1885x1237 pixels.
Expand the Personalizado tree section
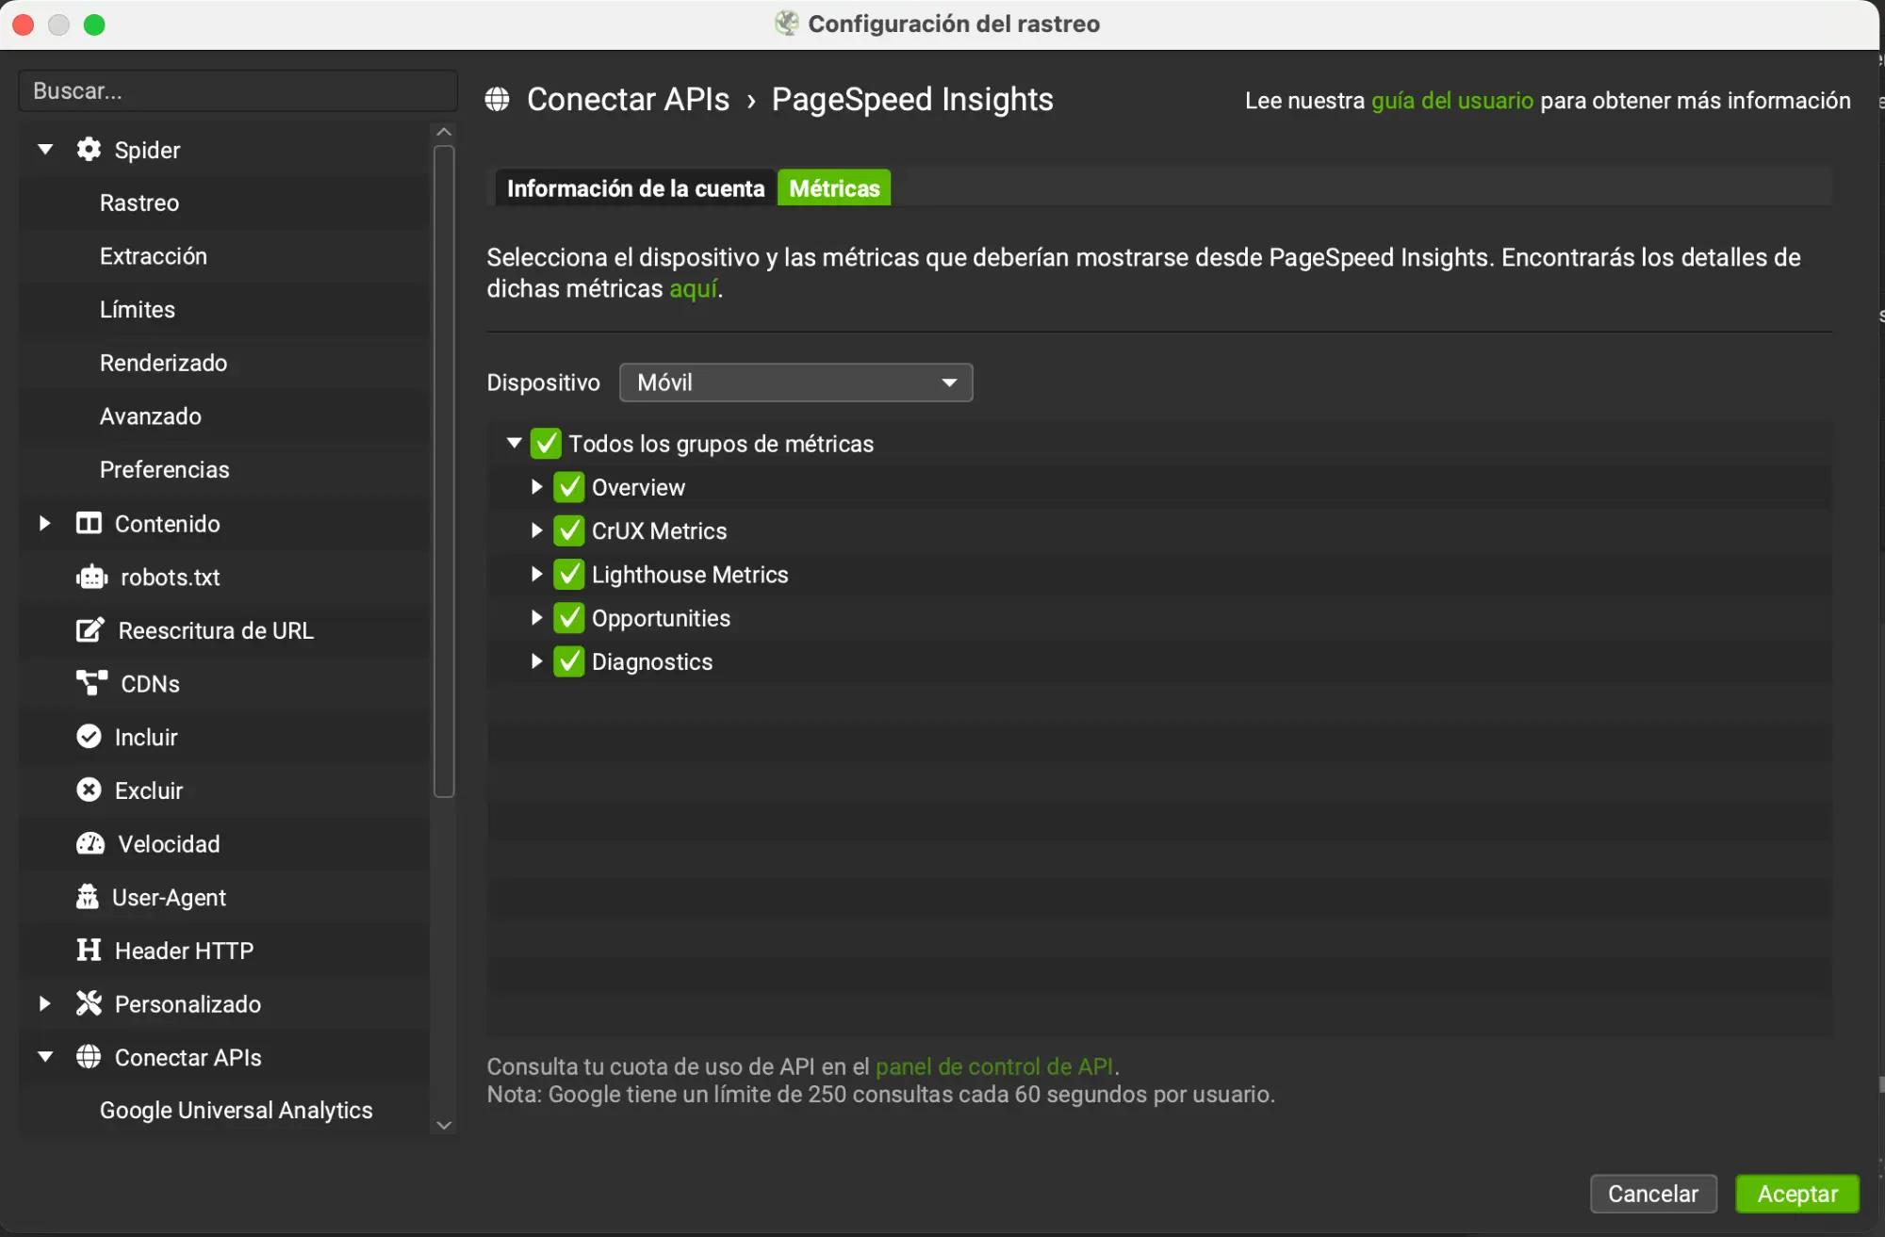click(44, 1003)
